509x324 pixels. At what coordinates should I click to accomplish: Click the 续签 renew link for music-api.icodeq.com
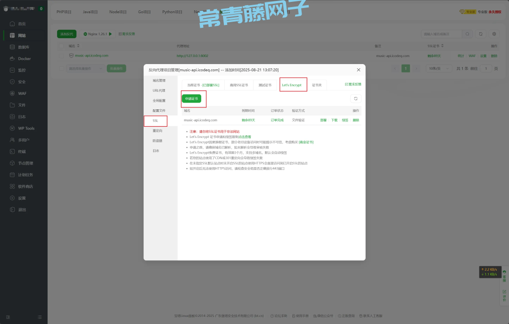point(345,120)
